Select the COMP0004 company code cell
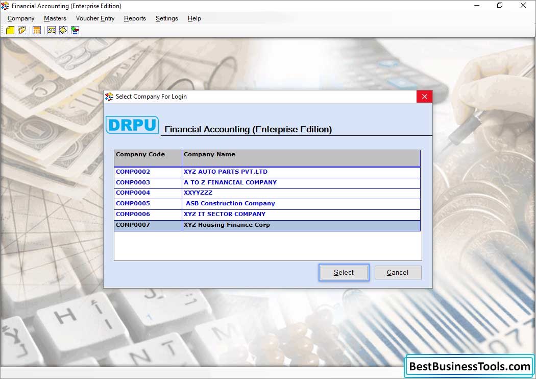This screenshot has height=379, width=536. [x=148, y=193]
